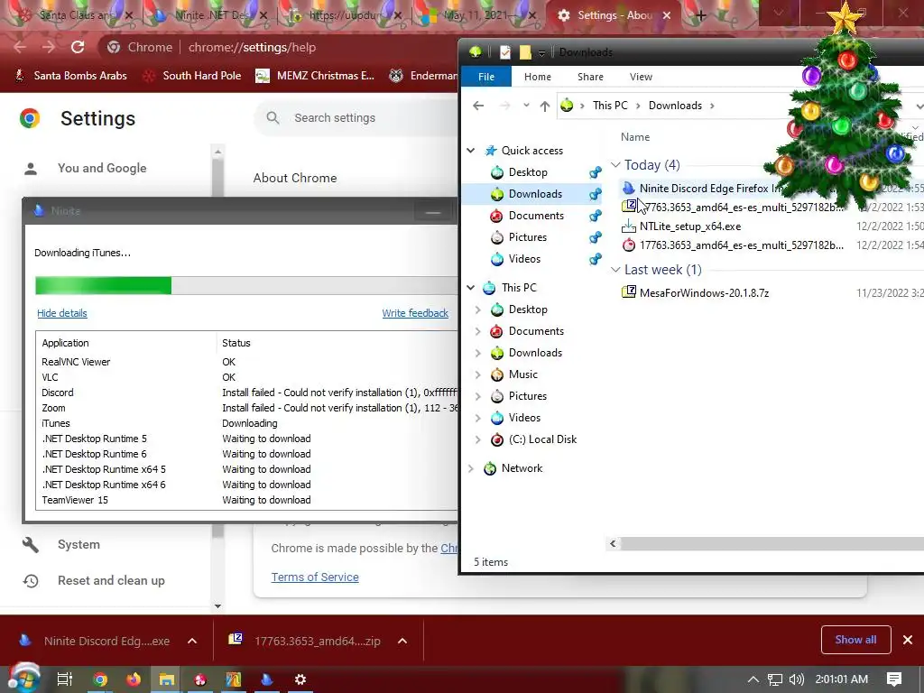
Task: Switch to May 11, 2021 tab
Action: click(476, 15)
